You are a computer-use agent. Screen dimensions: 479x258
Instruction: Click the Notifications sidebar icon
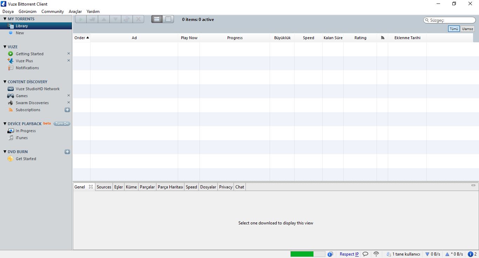click(11, 68)
